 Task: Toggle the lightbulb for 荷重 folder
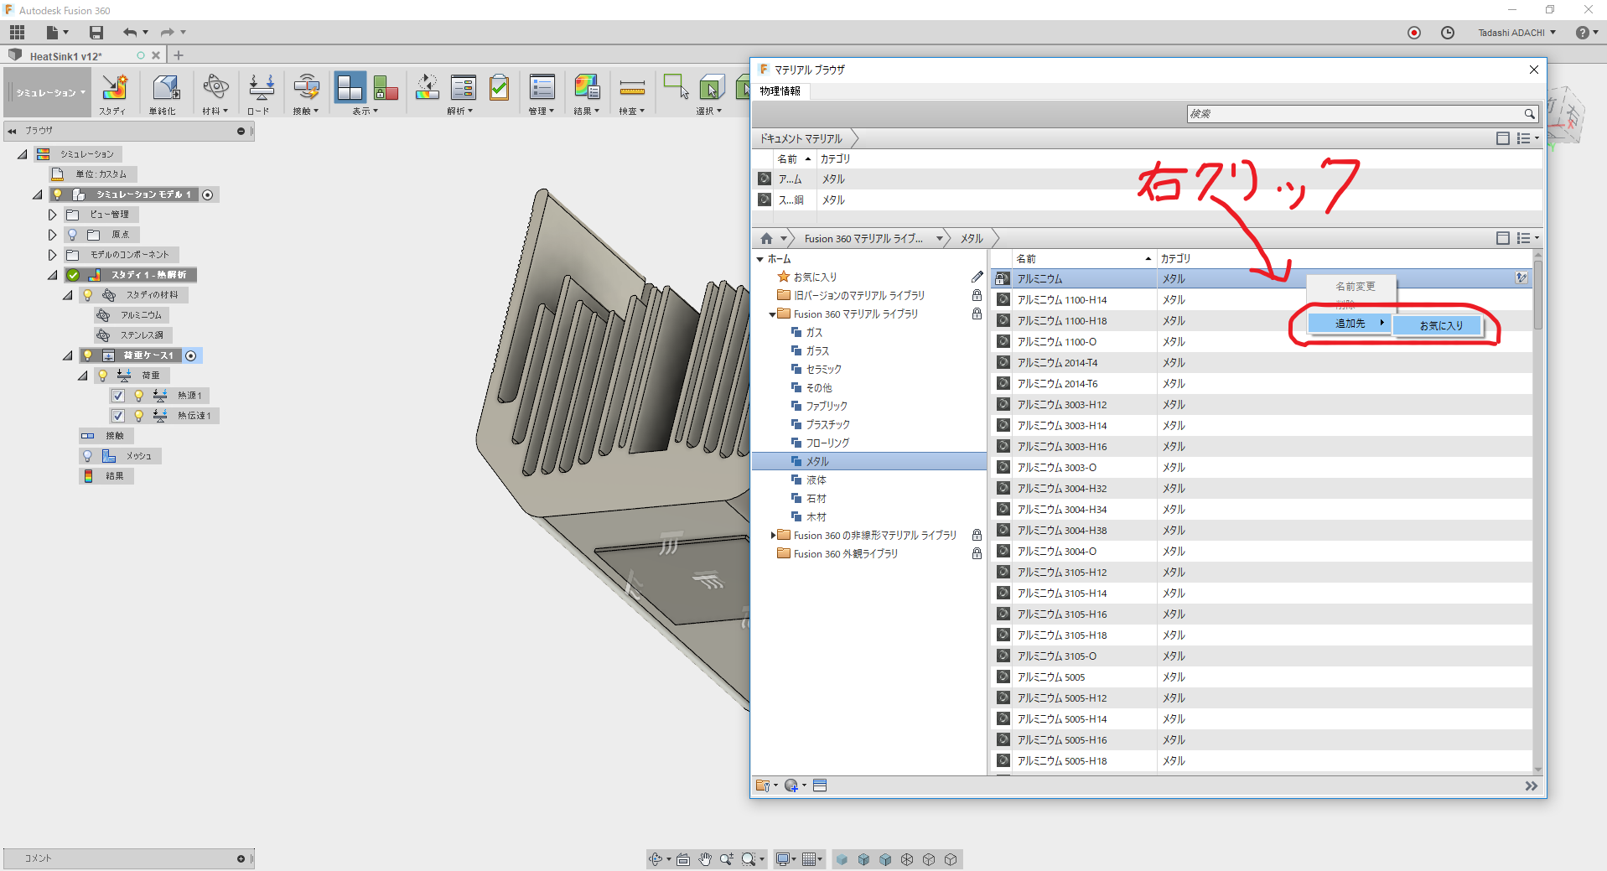102,376
